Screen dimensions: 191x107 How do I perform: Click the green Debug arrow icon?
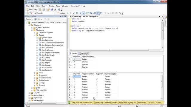[x=67, y=13]
